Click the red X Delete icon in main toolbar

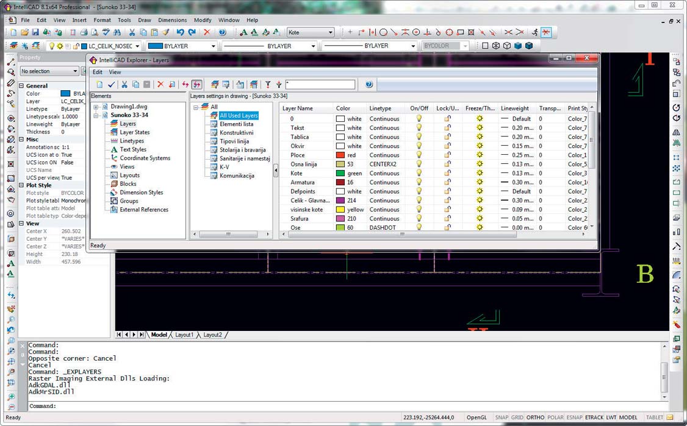tap(207, 32)
